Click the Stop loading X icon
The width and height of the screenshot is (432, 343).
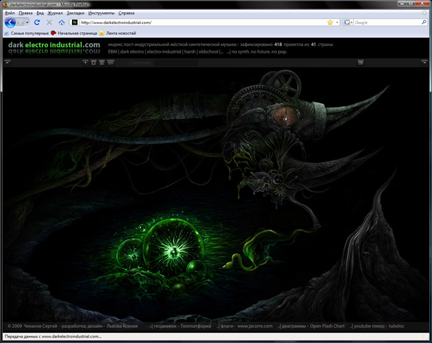pyautogui.click(x=49, y=23)
